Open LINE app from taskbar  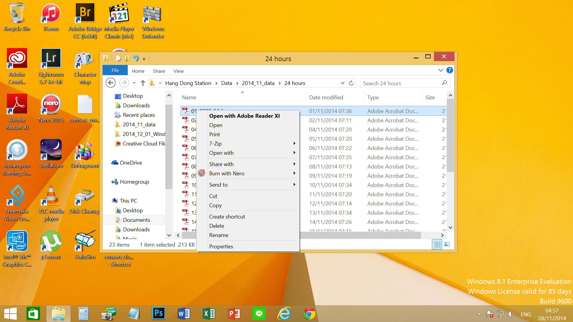[259, 314]
